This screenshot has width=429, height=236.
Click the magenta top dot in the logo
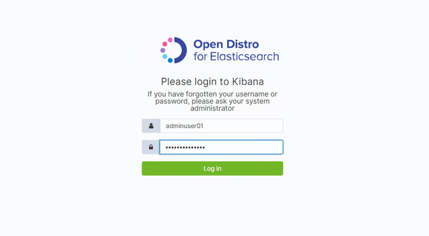[x=170, y=40]
